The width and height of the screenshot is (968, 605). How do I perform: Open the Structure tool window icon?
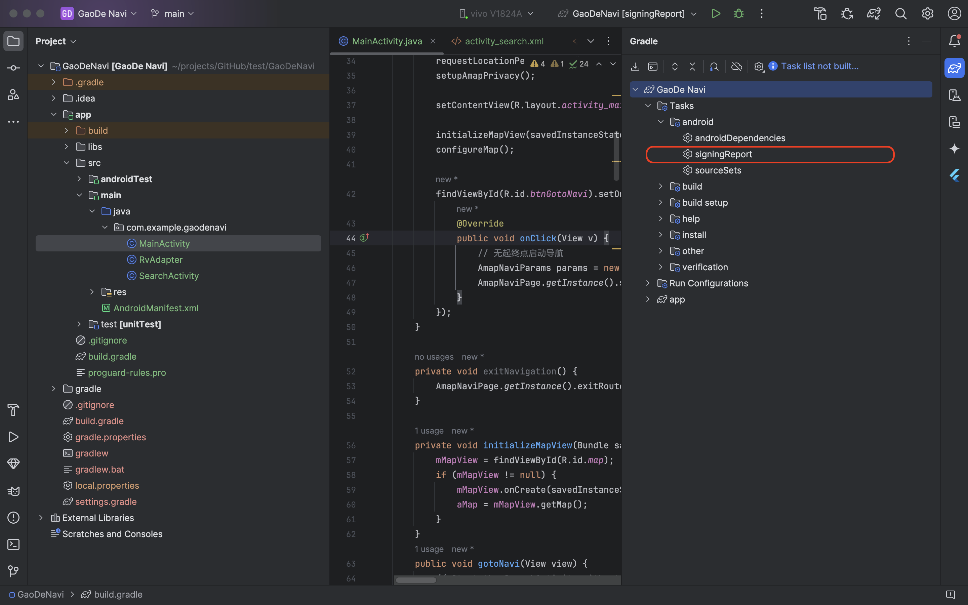point(13,95)
